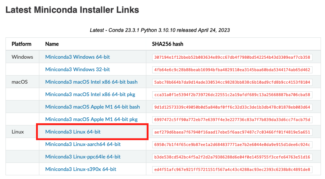325x179 pixels.
Task: Select the hash starting with 6950c7b1f4f6
Action: tap(232, 145)
